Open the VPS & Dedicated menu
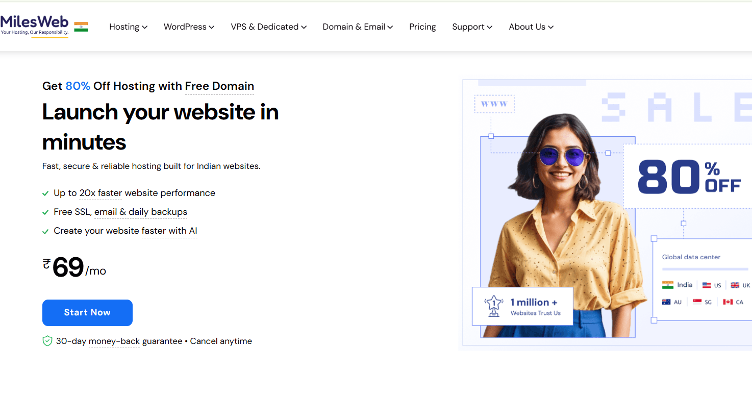The width and height of the screenshot is (752, 395). 268,27
